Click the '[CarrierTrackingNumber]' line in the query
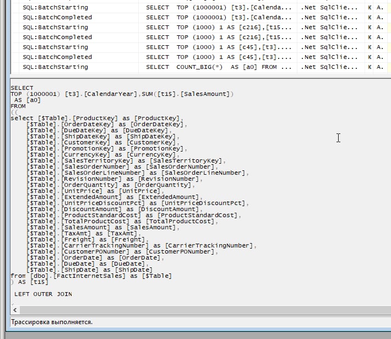Image resolution: width=391 pixels, height=339 pixels. coord(142,246)
